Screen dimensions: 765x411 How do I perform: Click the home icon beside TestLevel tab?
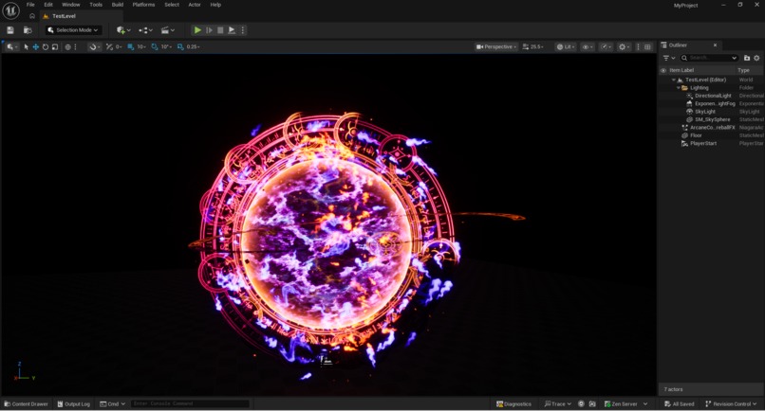click(32, 16)
